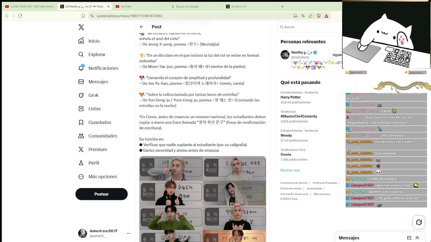This screenshot has height=242, width=431.
Task: Go back with the Post arrow
Action: [141, 27]
